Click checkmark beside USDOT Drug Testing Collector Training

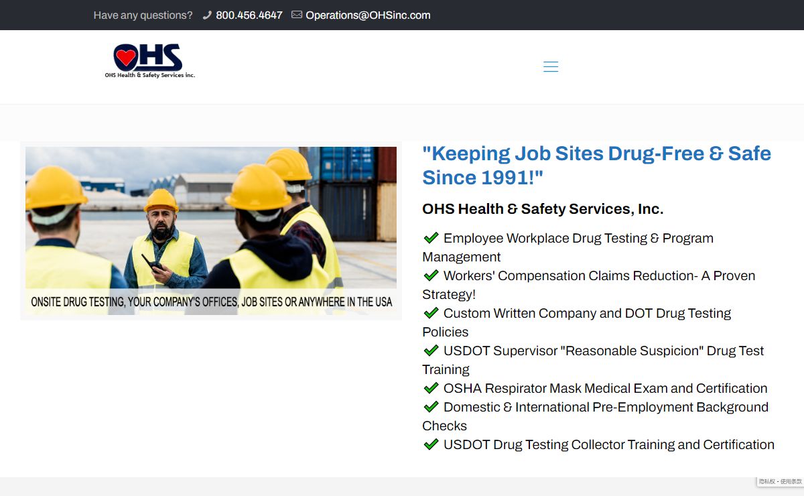coord(431,444)
